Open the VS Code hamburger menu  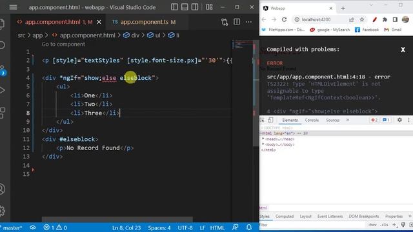(x=13, y=7)
